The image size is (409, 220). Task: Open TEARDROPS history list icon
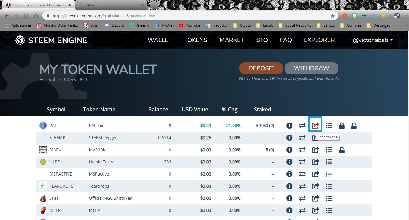329,186
